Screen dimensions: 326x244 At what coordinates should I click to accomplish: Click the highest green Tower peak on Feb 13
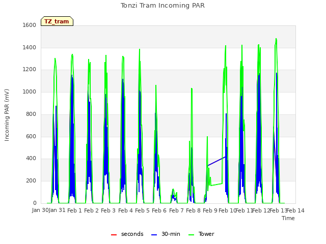pos(276,39)
